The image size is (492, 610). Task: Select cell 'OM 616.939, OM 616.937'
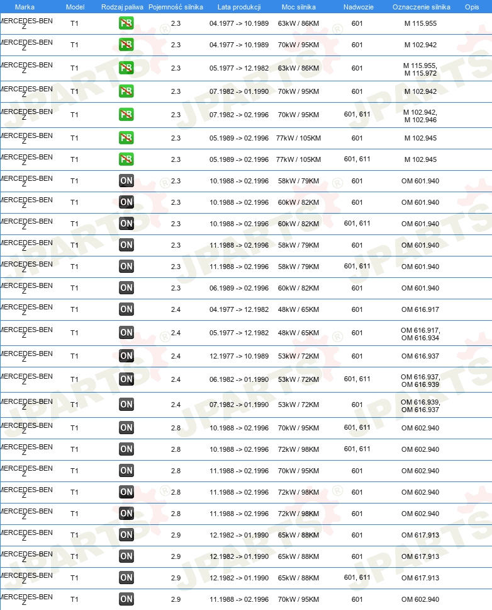click(420, 406)
